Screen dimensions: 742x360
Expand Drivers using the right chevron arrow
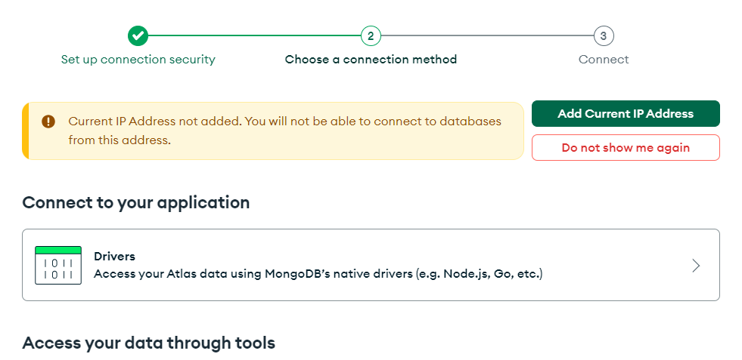click(x=696, y=265)
